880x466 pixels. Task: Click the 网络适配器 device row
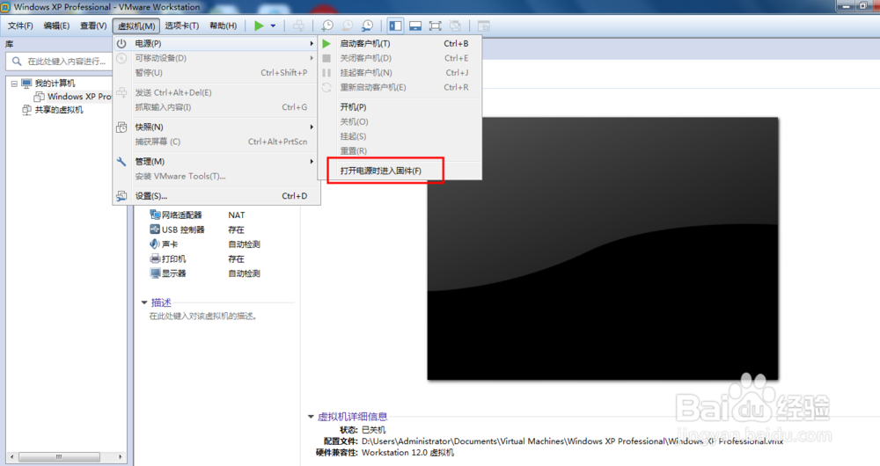(205, 215)
